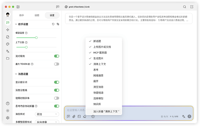Click the 上下文数 slider handle
200x126 pixels.
[26, 47]
